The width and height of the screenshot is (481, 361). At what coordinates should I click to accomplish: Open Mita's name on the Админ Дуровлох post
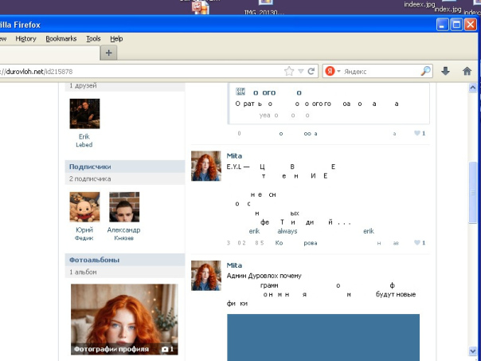(x=234, y=265)
